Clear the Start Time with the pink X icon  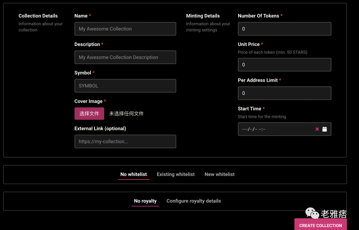(317, 129)
